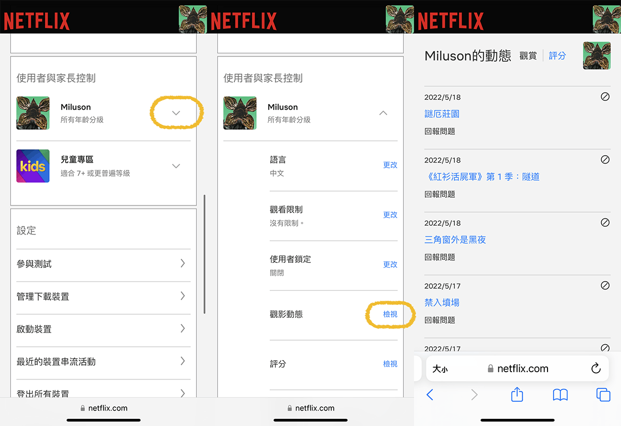Open the 啟動裝置 settings row

tap(103, 329)
